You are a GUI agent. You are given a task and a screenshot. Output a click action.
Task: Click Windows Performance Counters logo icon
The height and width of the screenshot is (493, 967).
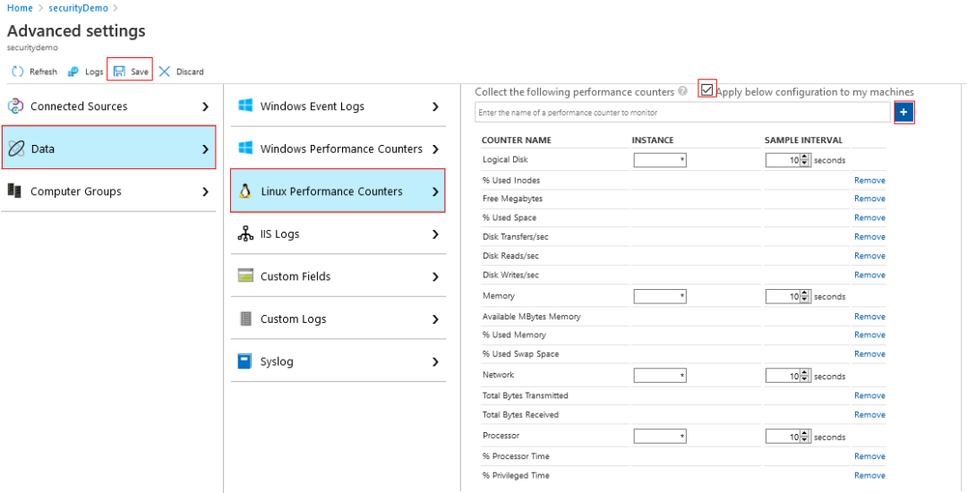coord(245,149)
